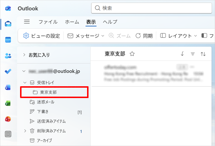Image resolution: width=215 pixels, height=146 pixels.
Task: Click the 東京支部 folder title heading
Action: [115, 54]
